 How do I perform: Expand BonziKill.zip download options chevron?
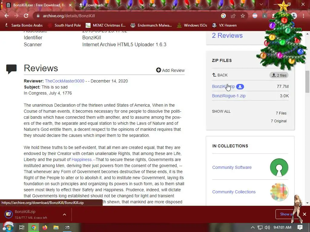click(64, 214)
